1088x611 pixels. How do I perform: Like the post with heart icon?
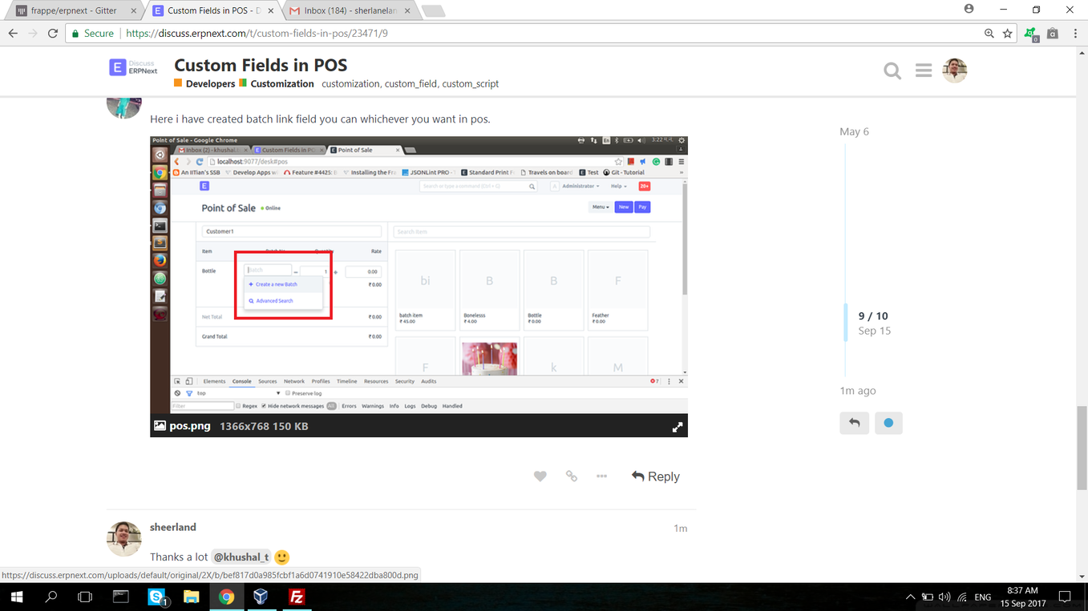(x=540, y=476)
